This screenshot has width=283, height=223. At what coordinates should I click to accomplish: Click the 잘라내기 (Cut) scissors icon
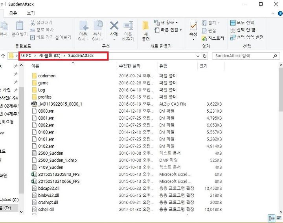pyautogui.click(x=33, y=23)
